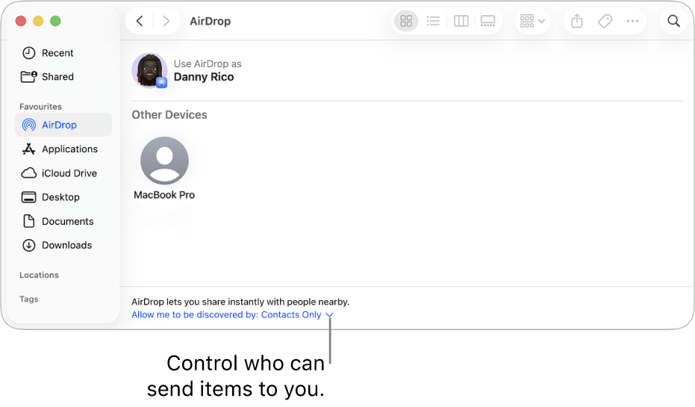Viewport: 695px width, 407px height.
Task: Click the AirDrop radar icon in sidebar
Action: point(29,125)
